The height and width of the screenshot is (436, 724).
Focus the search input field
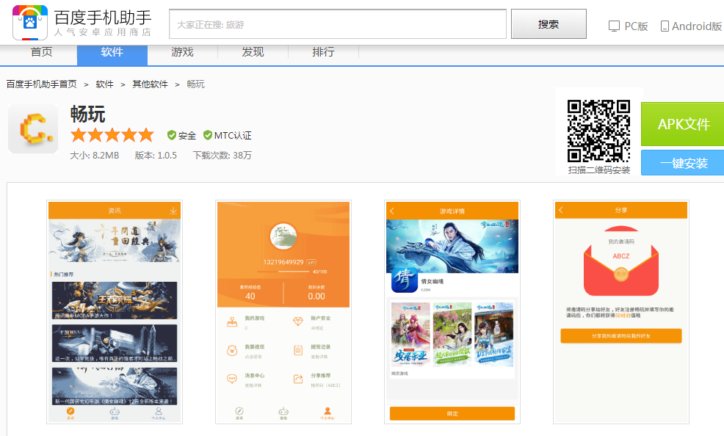coord(338,24)
